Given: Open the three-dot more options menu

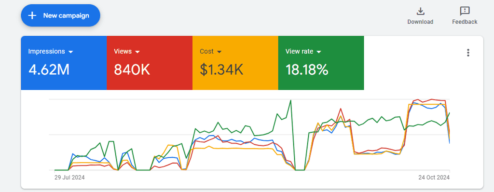Looking at the screenshot, I should tap(468, 53).
